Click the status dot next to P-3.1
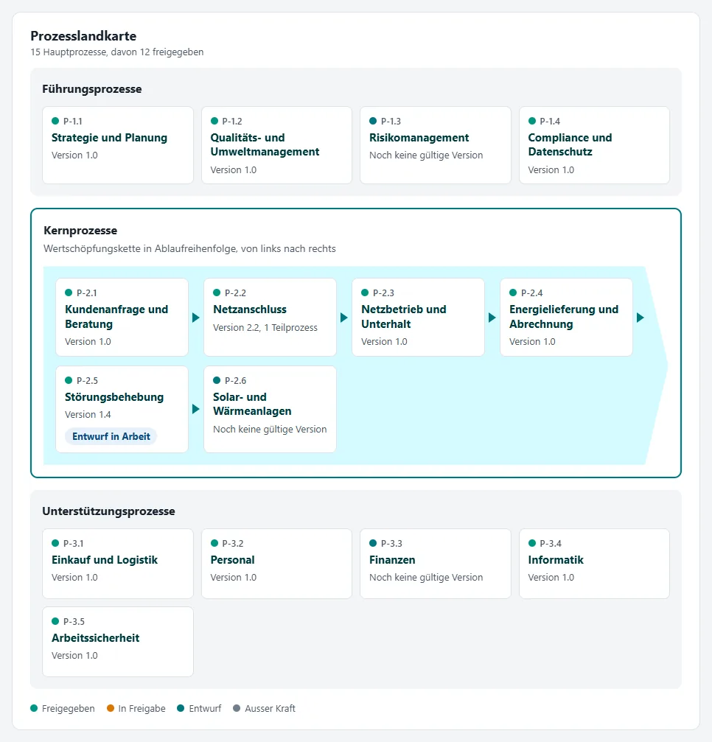This screenshot has width=712, height=742. [x=55, y=543]
